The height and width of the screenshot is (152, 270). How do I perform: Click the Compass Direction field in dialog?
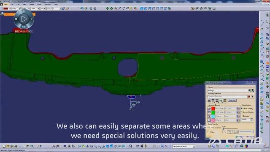pos(227,97)
